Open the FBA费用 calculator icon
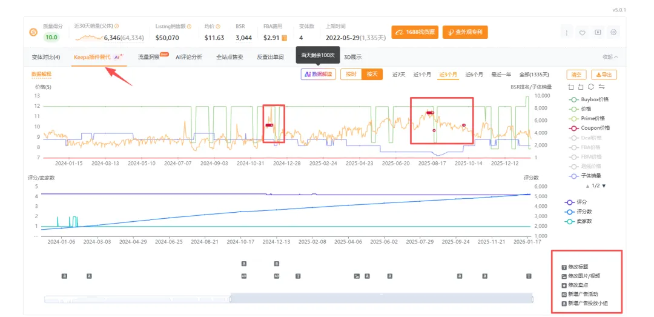654x317 pixels. [285, 38]
